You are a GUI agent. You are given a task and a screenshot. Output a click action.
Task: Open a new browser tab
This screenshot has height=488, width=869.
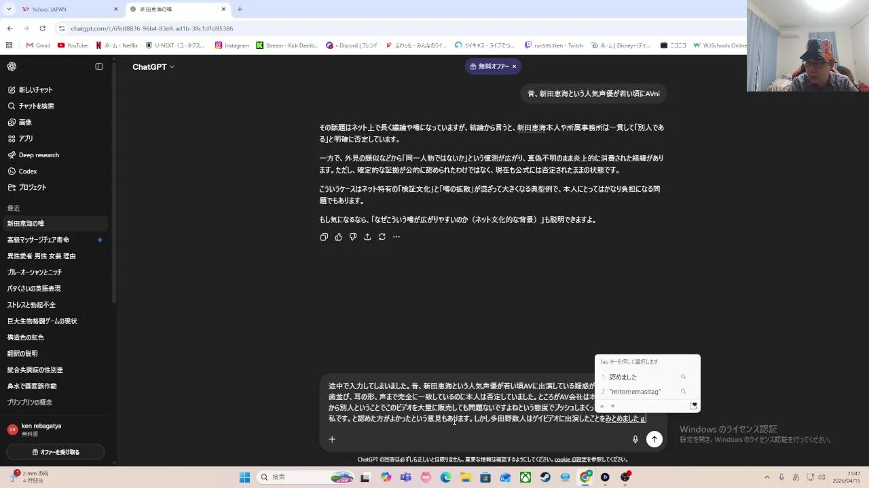click(x=240, y=9)
